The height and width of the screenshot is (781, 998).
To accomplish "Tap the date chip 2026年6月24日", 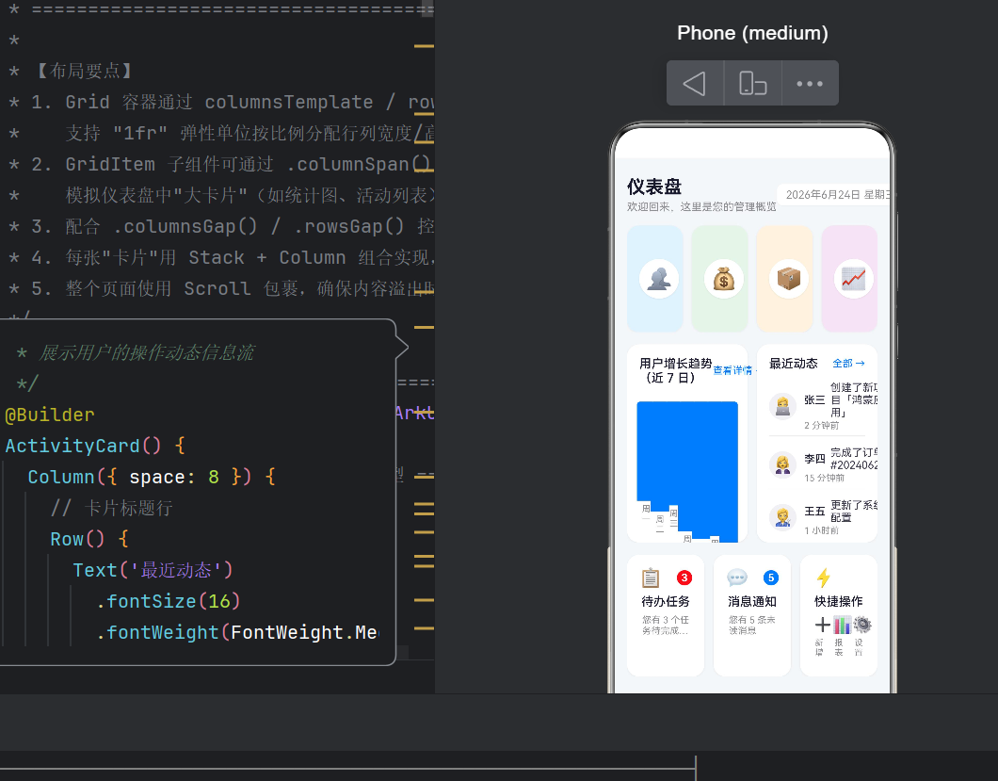I will pos(836,194).
